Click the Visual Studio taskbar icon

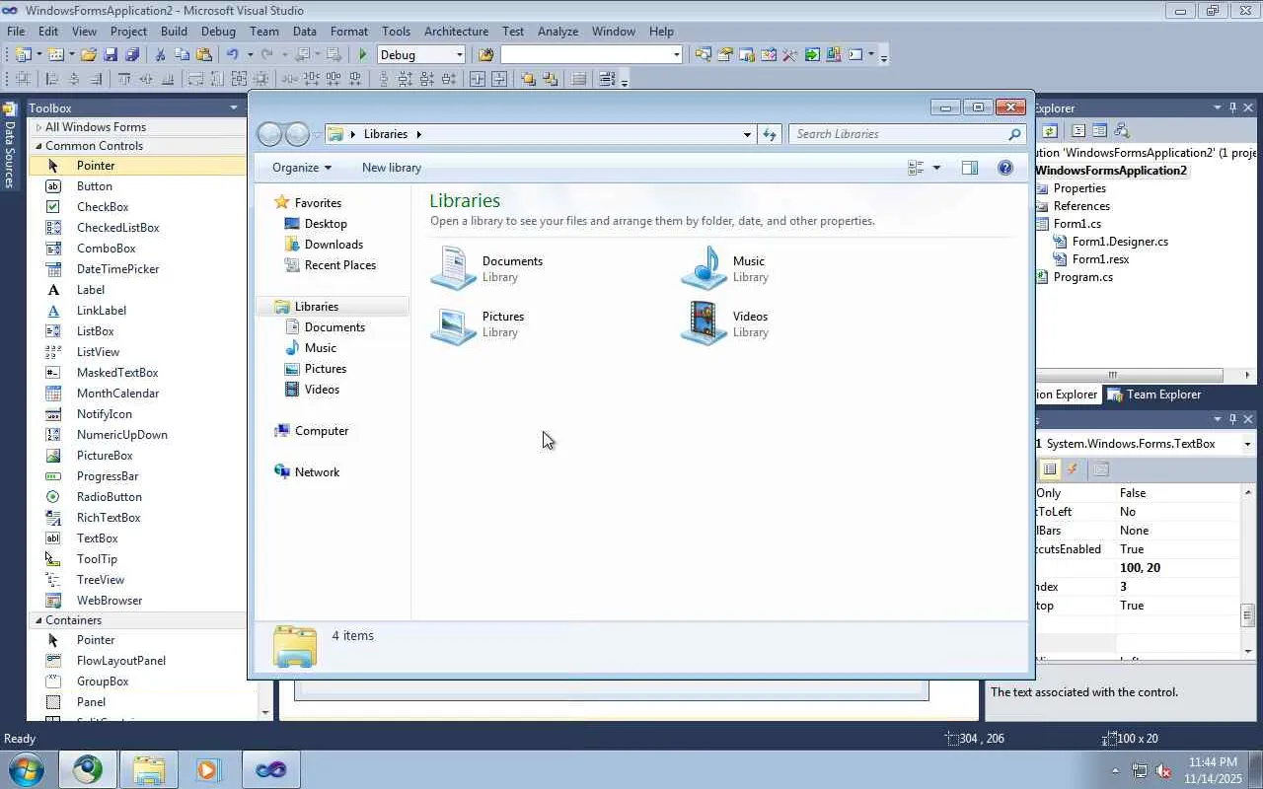pyautogui.click(x=270, y=769)
